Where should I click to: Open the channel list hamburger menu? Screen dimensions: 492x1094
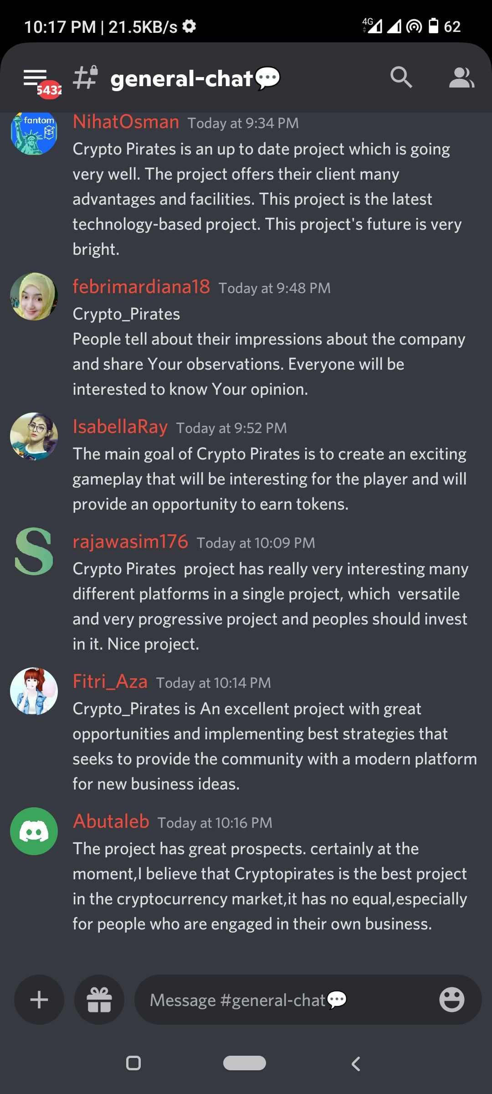[x=36, y=78]
